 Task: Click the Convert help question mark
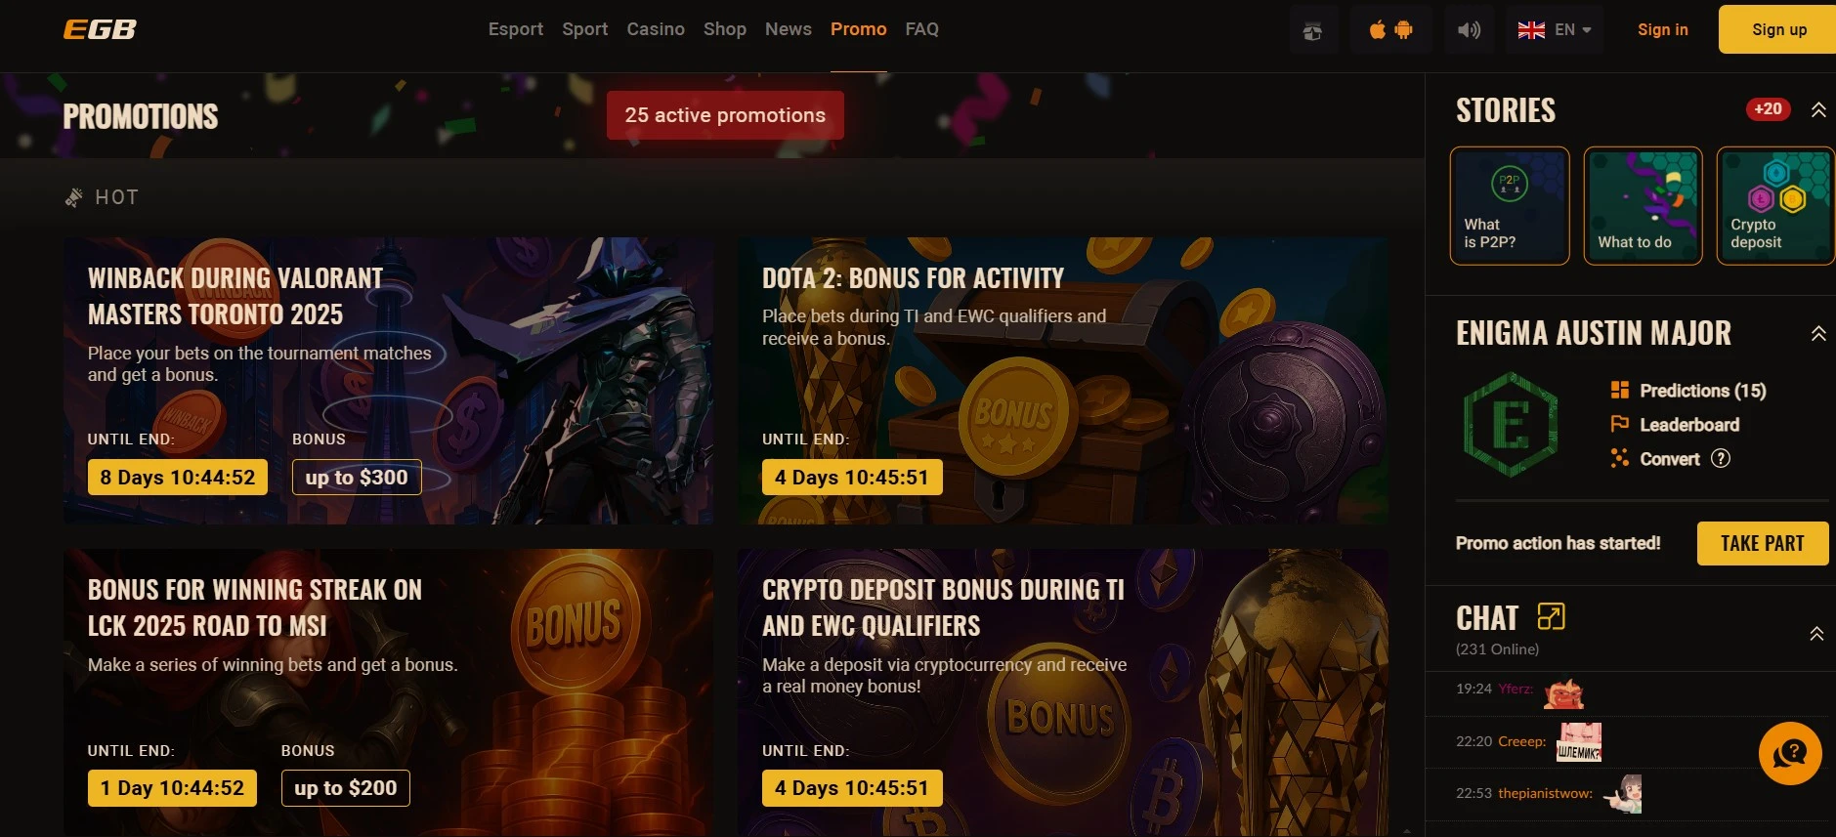(x=1721, y=458)
